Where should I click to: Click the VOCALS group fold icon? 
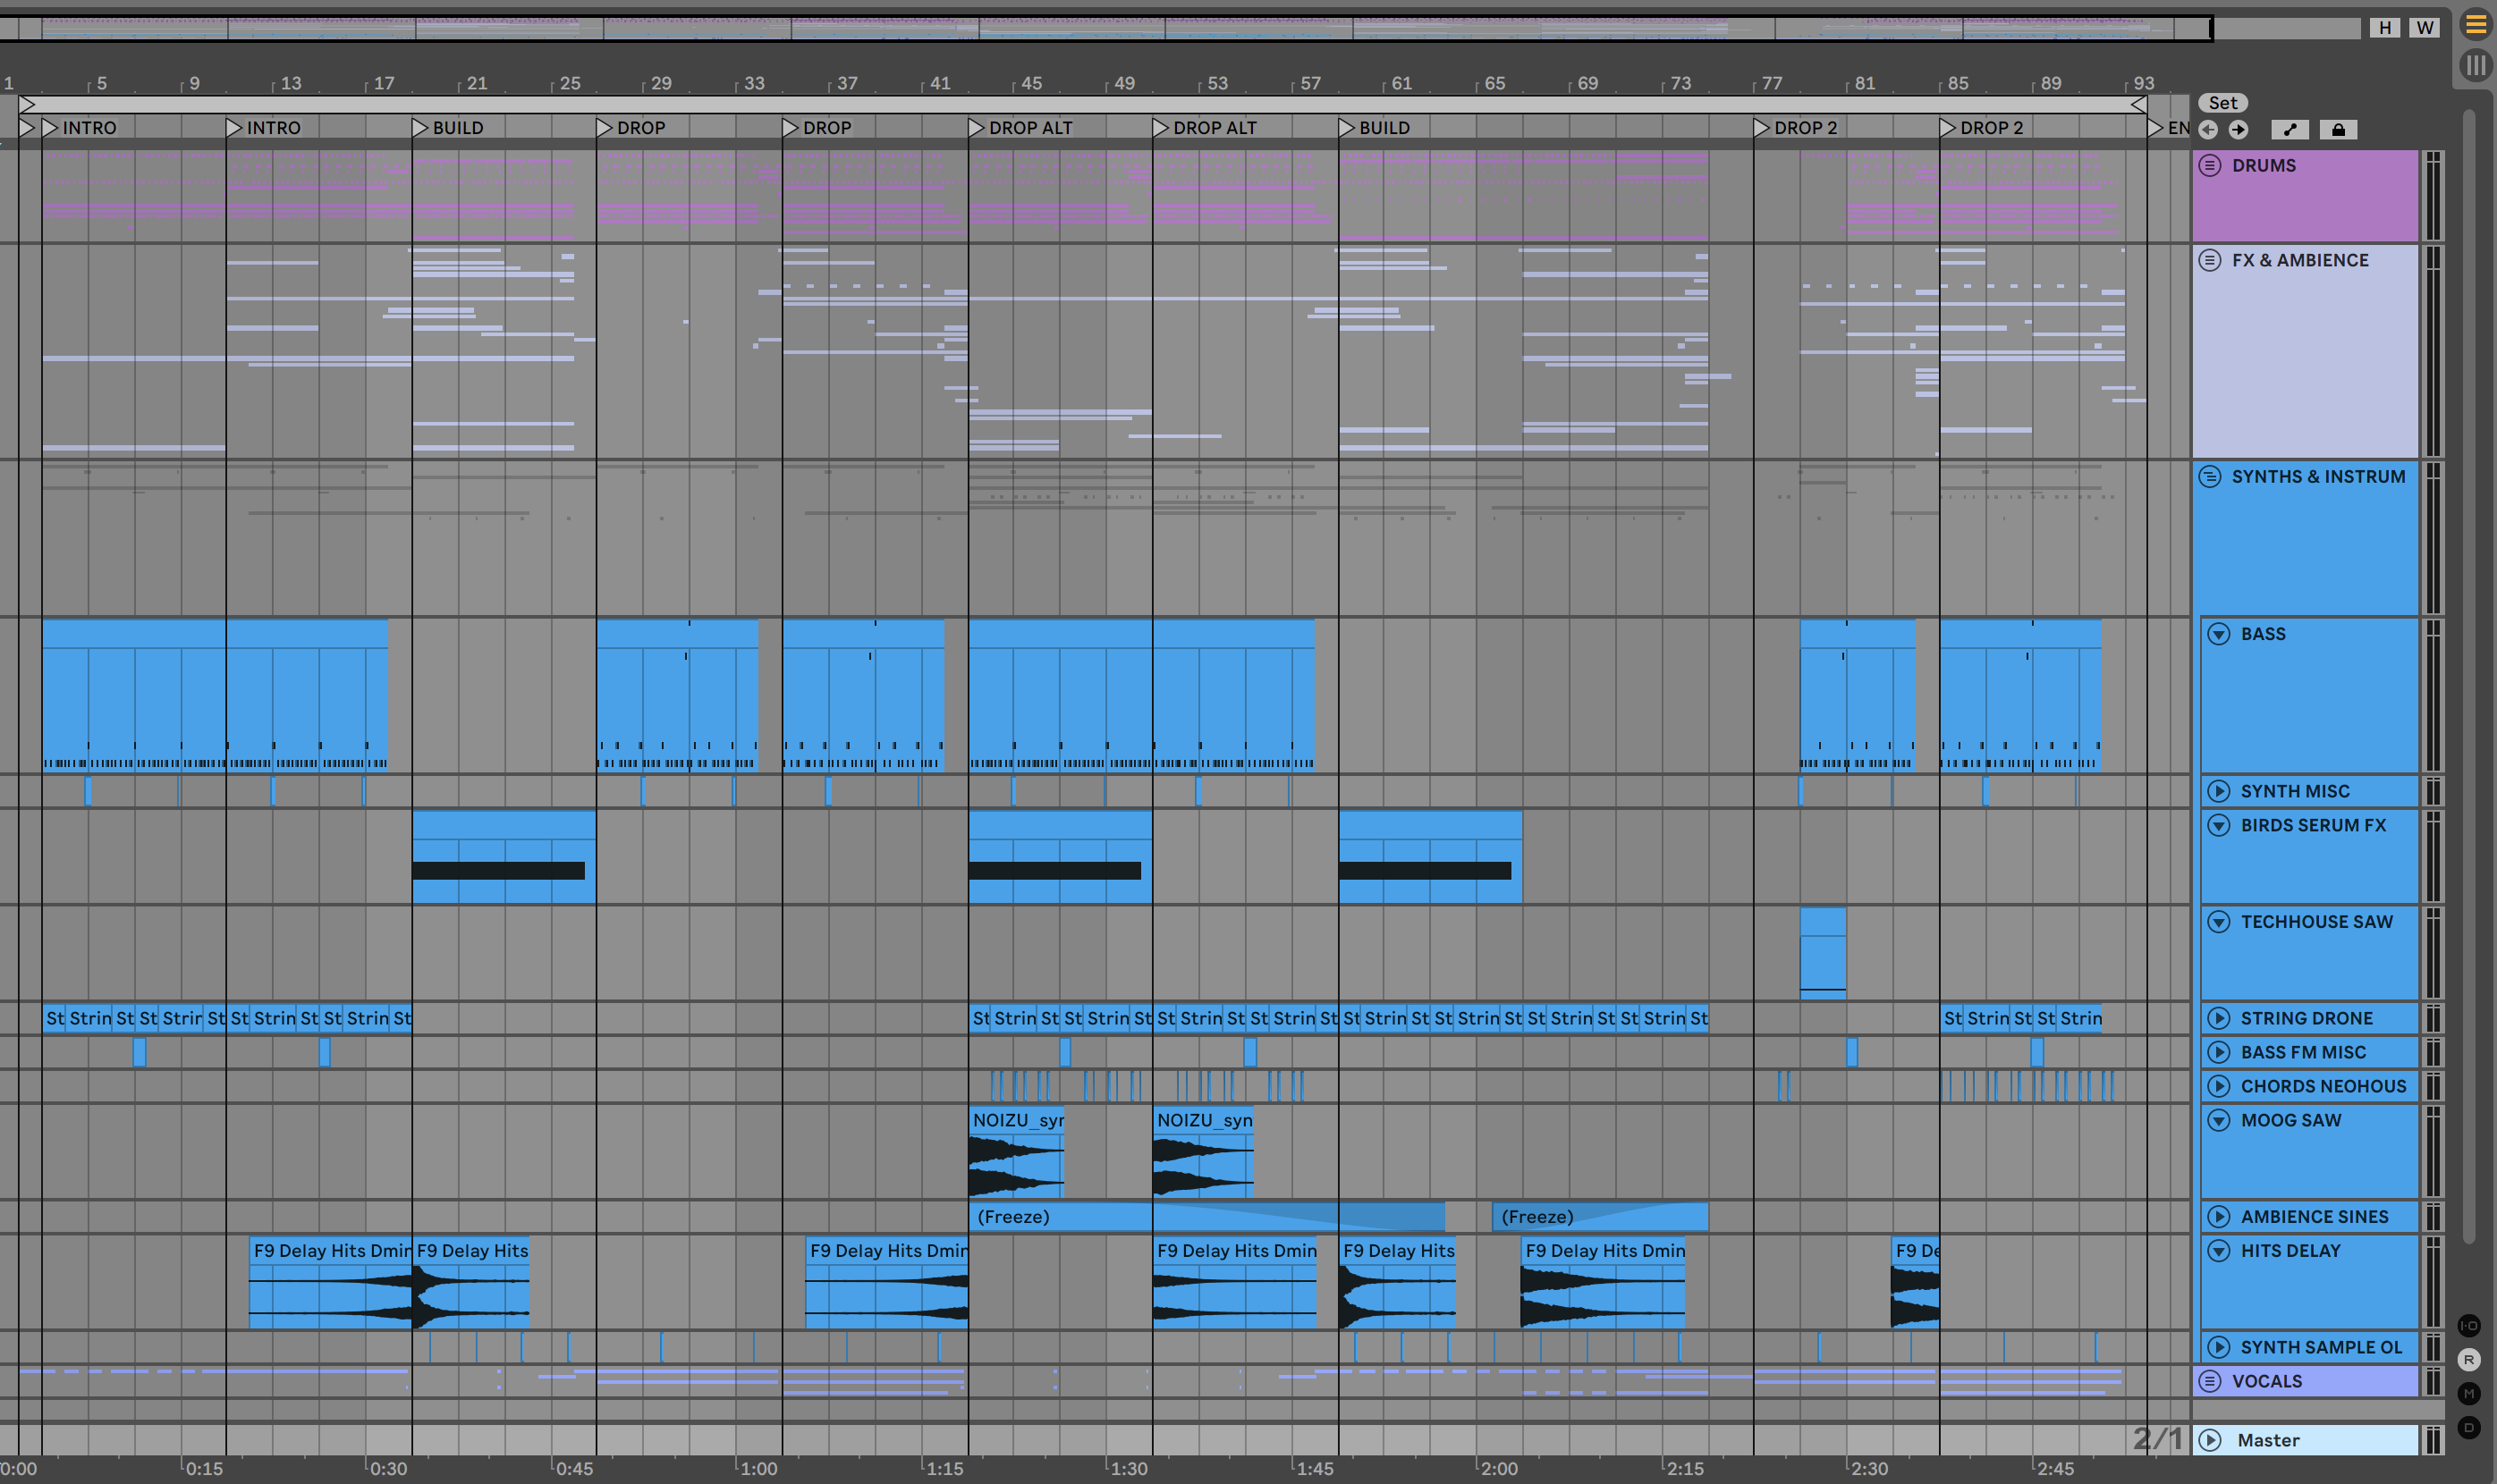click(2210, 1381)
